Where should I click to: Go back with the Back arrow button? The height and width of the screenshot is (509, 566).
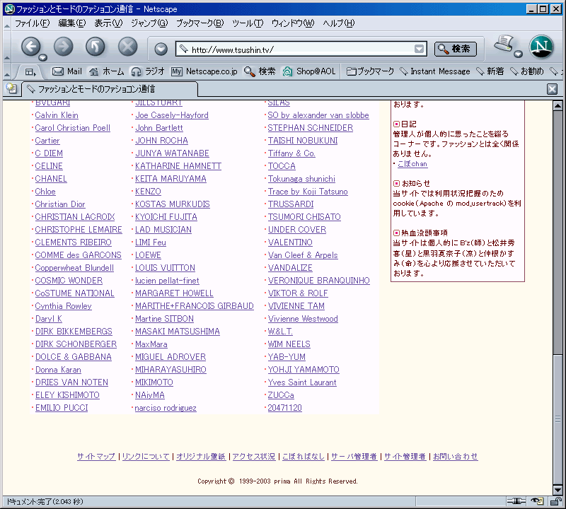31,47
